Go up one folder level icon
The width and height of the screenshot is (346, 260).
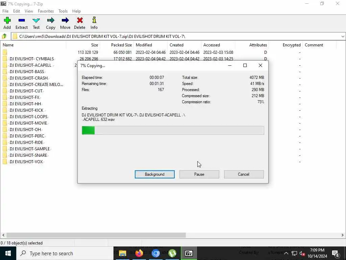(x=4, y=36)
